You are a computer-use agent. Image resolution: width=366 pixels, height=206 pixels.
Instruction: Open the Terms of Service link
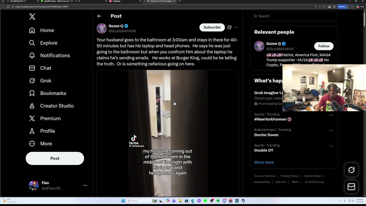[x=264, y=176]
